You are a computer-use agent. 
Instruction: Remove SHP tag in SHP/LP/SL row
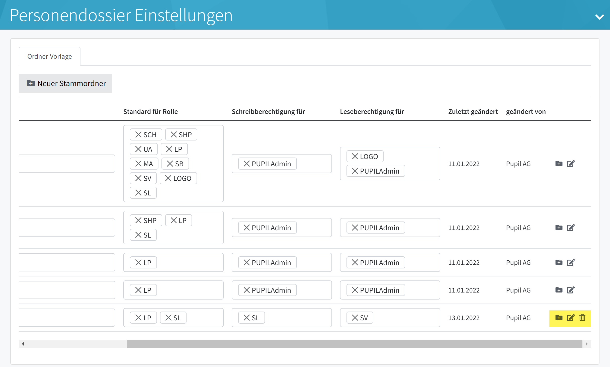point(138,221)
